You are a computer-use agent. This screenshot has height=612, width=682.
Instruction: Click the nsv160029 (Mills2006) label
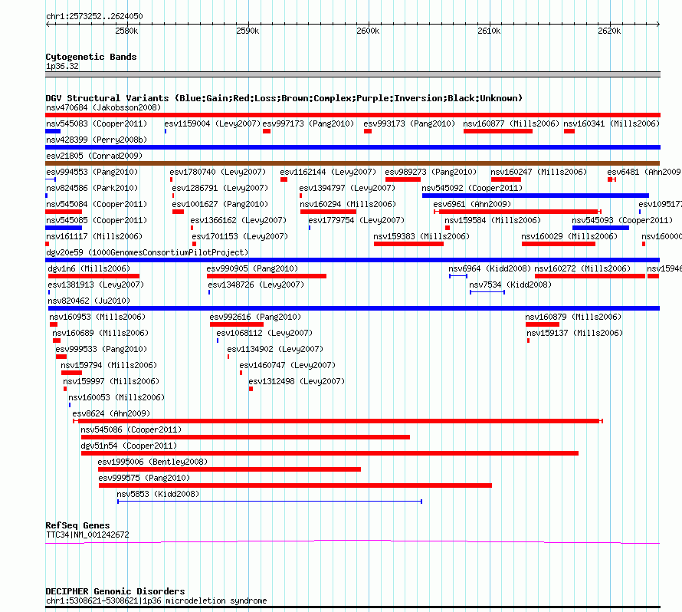[x=569, y=236]
